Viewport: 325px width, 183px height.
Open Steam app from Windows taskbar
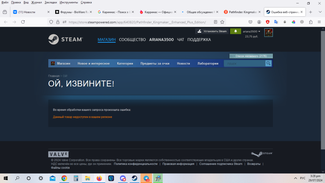click(x=135, y=178)
